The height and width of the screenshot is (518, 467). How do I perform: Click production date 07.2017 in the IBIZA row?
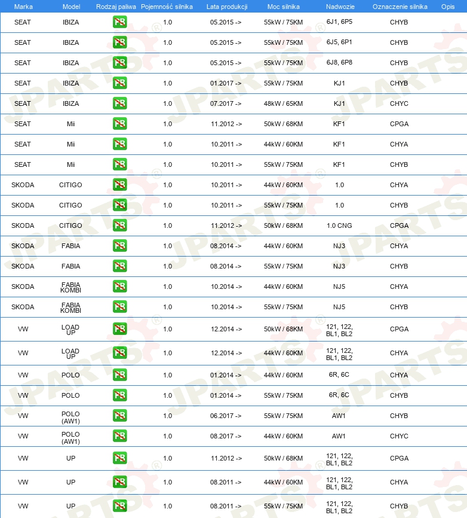[226, 103]
